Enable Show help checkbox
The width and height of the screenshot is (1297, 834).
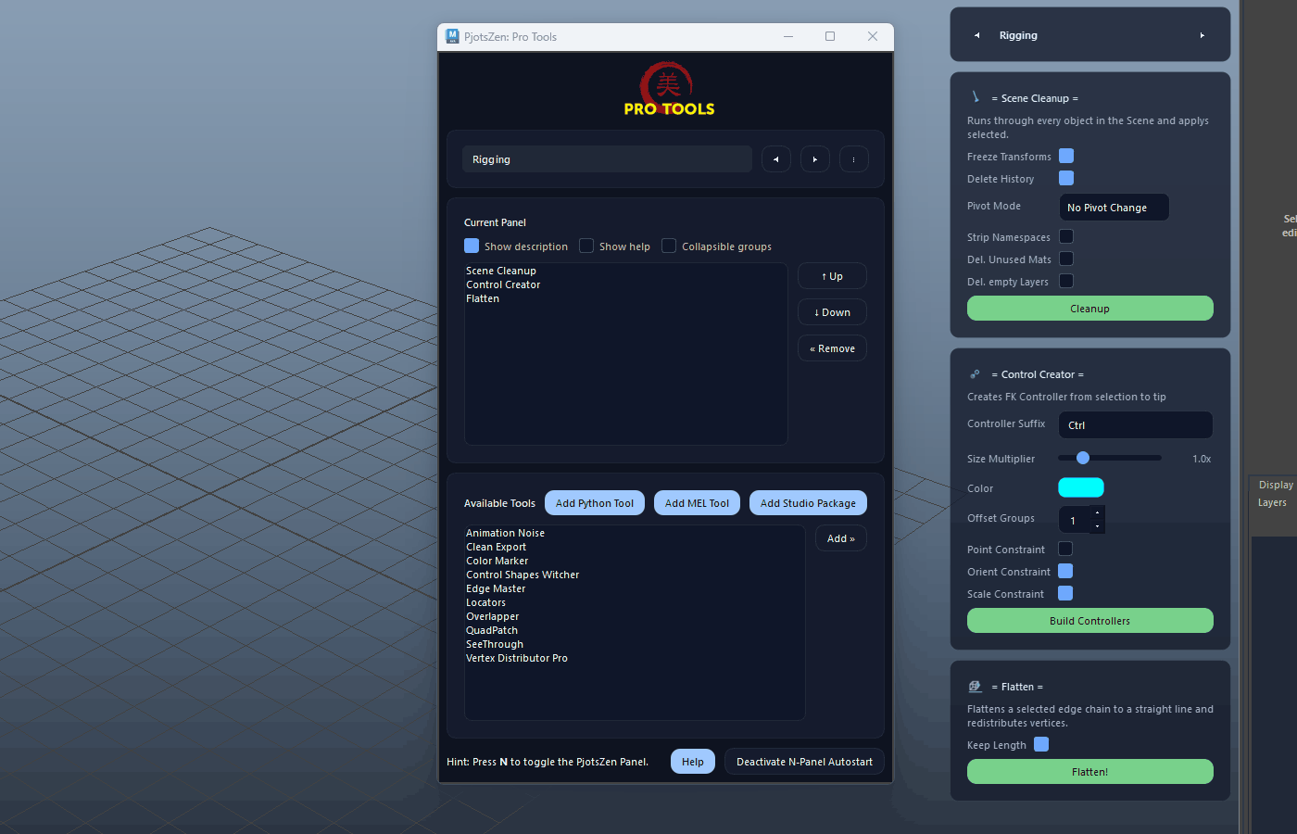(586, 246)
